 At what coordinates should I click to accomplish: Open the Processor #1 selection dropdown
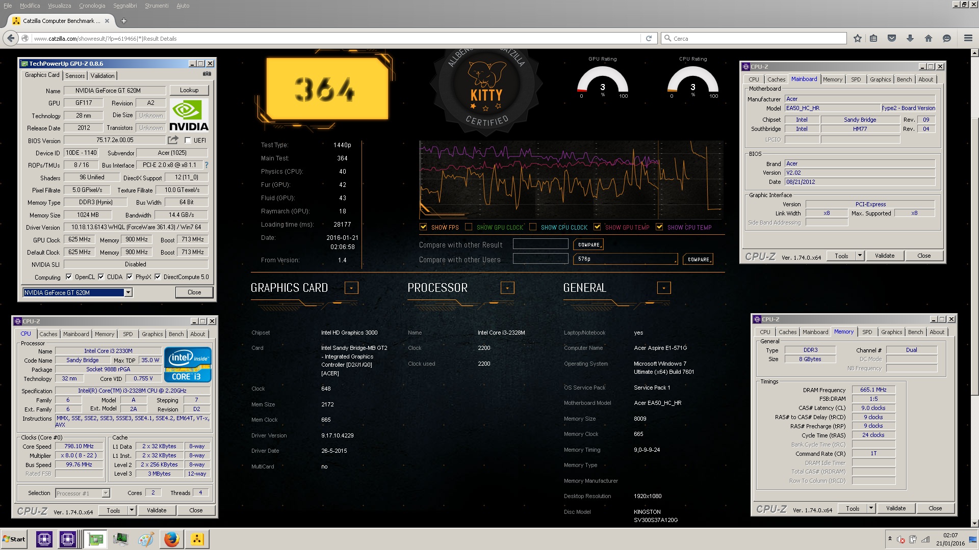point(106,493)
